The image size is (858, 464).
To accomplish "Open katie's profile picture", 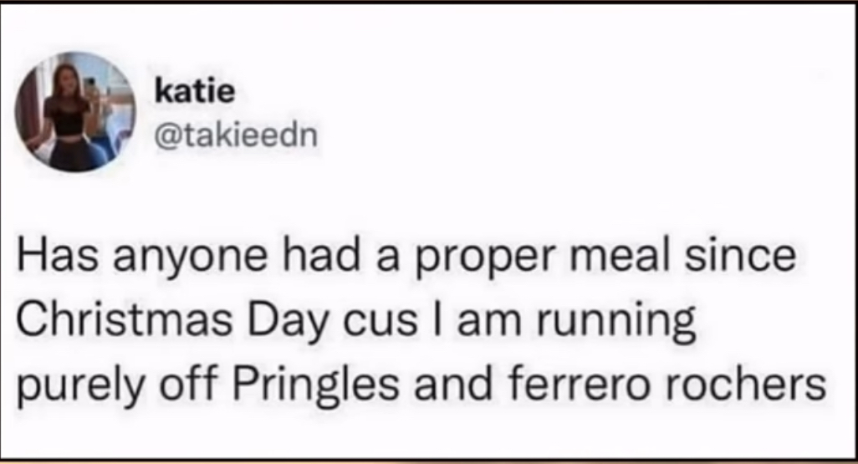I will 76,112.
